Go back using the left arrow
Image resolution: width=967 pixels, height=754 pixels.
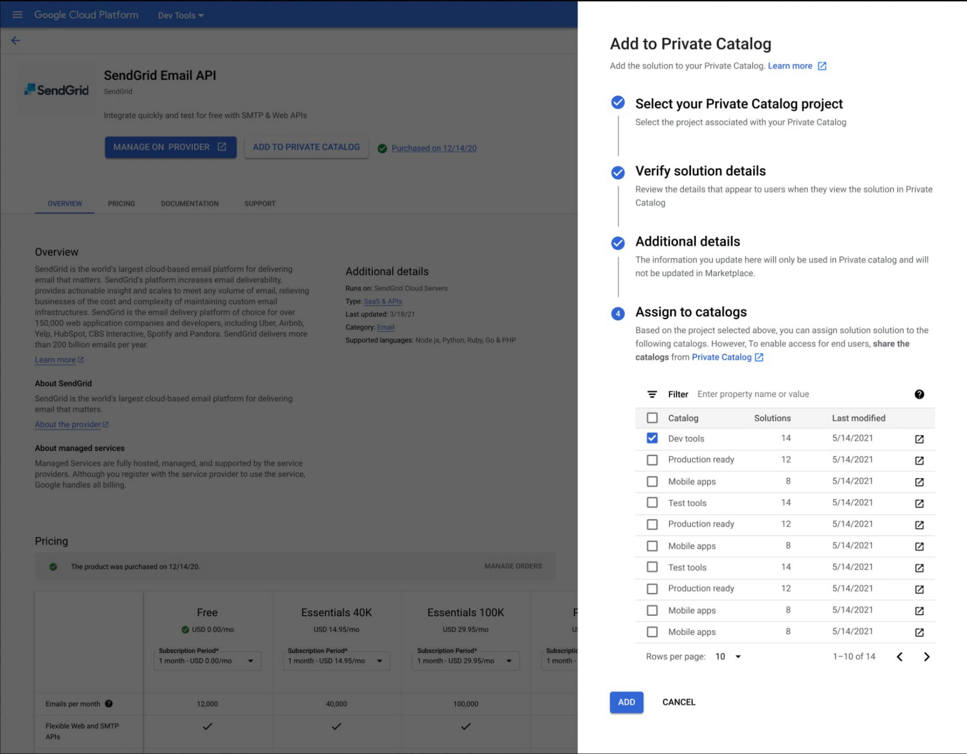(15, 41)
